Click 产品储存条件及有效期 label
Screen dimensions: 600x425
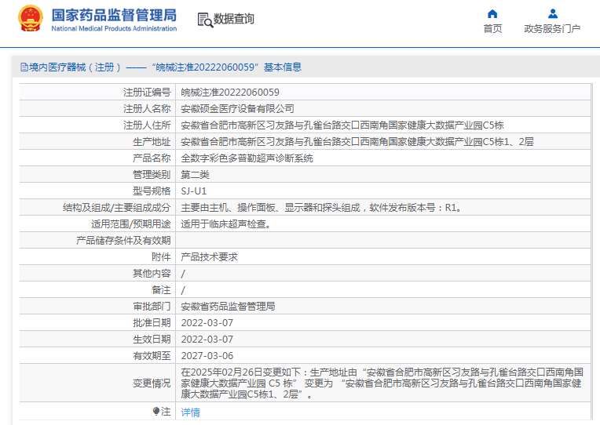(x=123, y=240)
